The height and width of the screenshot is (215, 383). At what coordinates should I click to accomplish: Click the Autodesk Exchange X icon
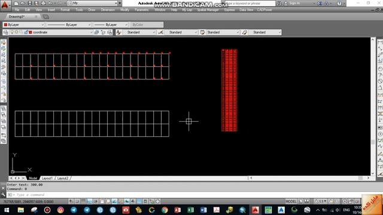[320, 4]
